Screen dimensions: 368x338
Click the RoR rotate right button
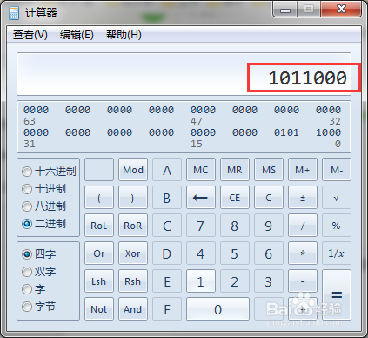[133, 226]
